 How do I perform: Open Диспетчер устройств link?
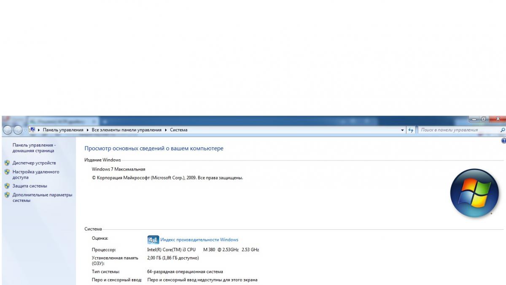point(34,163)
